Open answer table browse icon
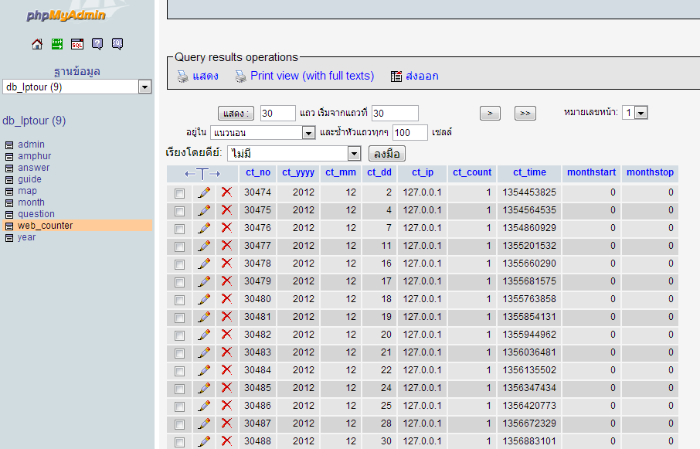Screen dimensions: 700x449 [9, 168]
